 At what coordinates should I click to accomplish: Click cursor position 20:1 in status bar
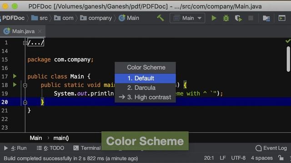(209, 158)
